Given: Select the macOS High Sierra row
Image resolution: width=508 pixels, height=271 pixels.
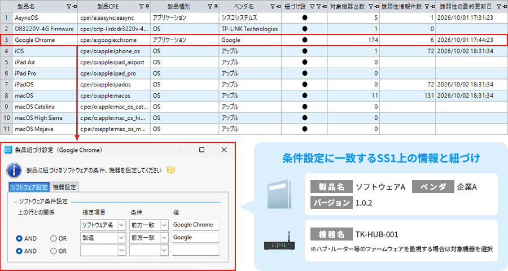Looking at the screenshot, I should pos(254,118).
